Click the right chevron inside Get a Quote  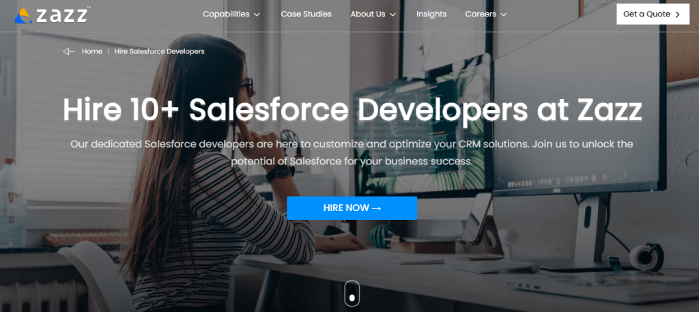click(677, 14)
